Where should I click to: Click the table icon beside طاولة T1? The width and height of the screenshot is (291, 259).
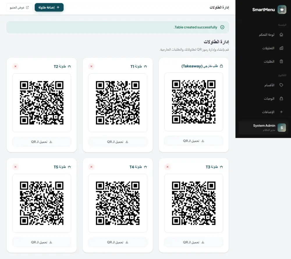(145, 66)
